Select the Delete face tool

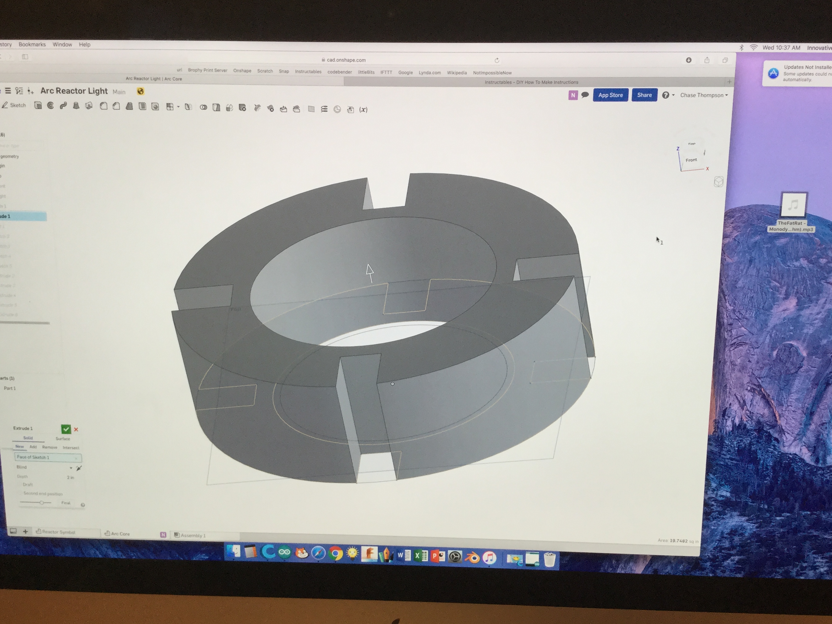[x=270, y=109]
